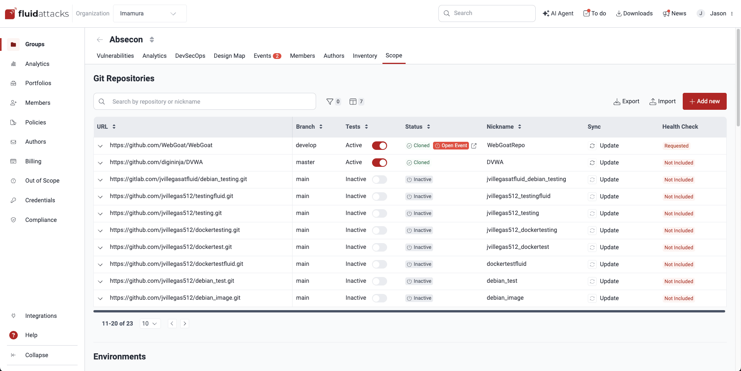Image resolution: width=741 pixels, height=371 pixels.
Task: Open the Imamura group selector dropdown
Action: click(x=150, y=13)
